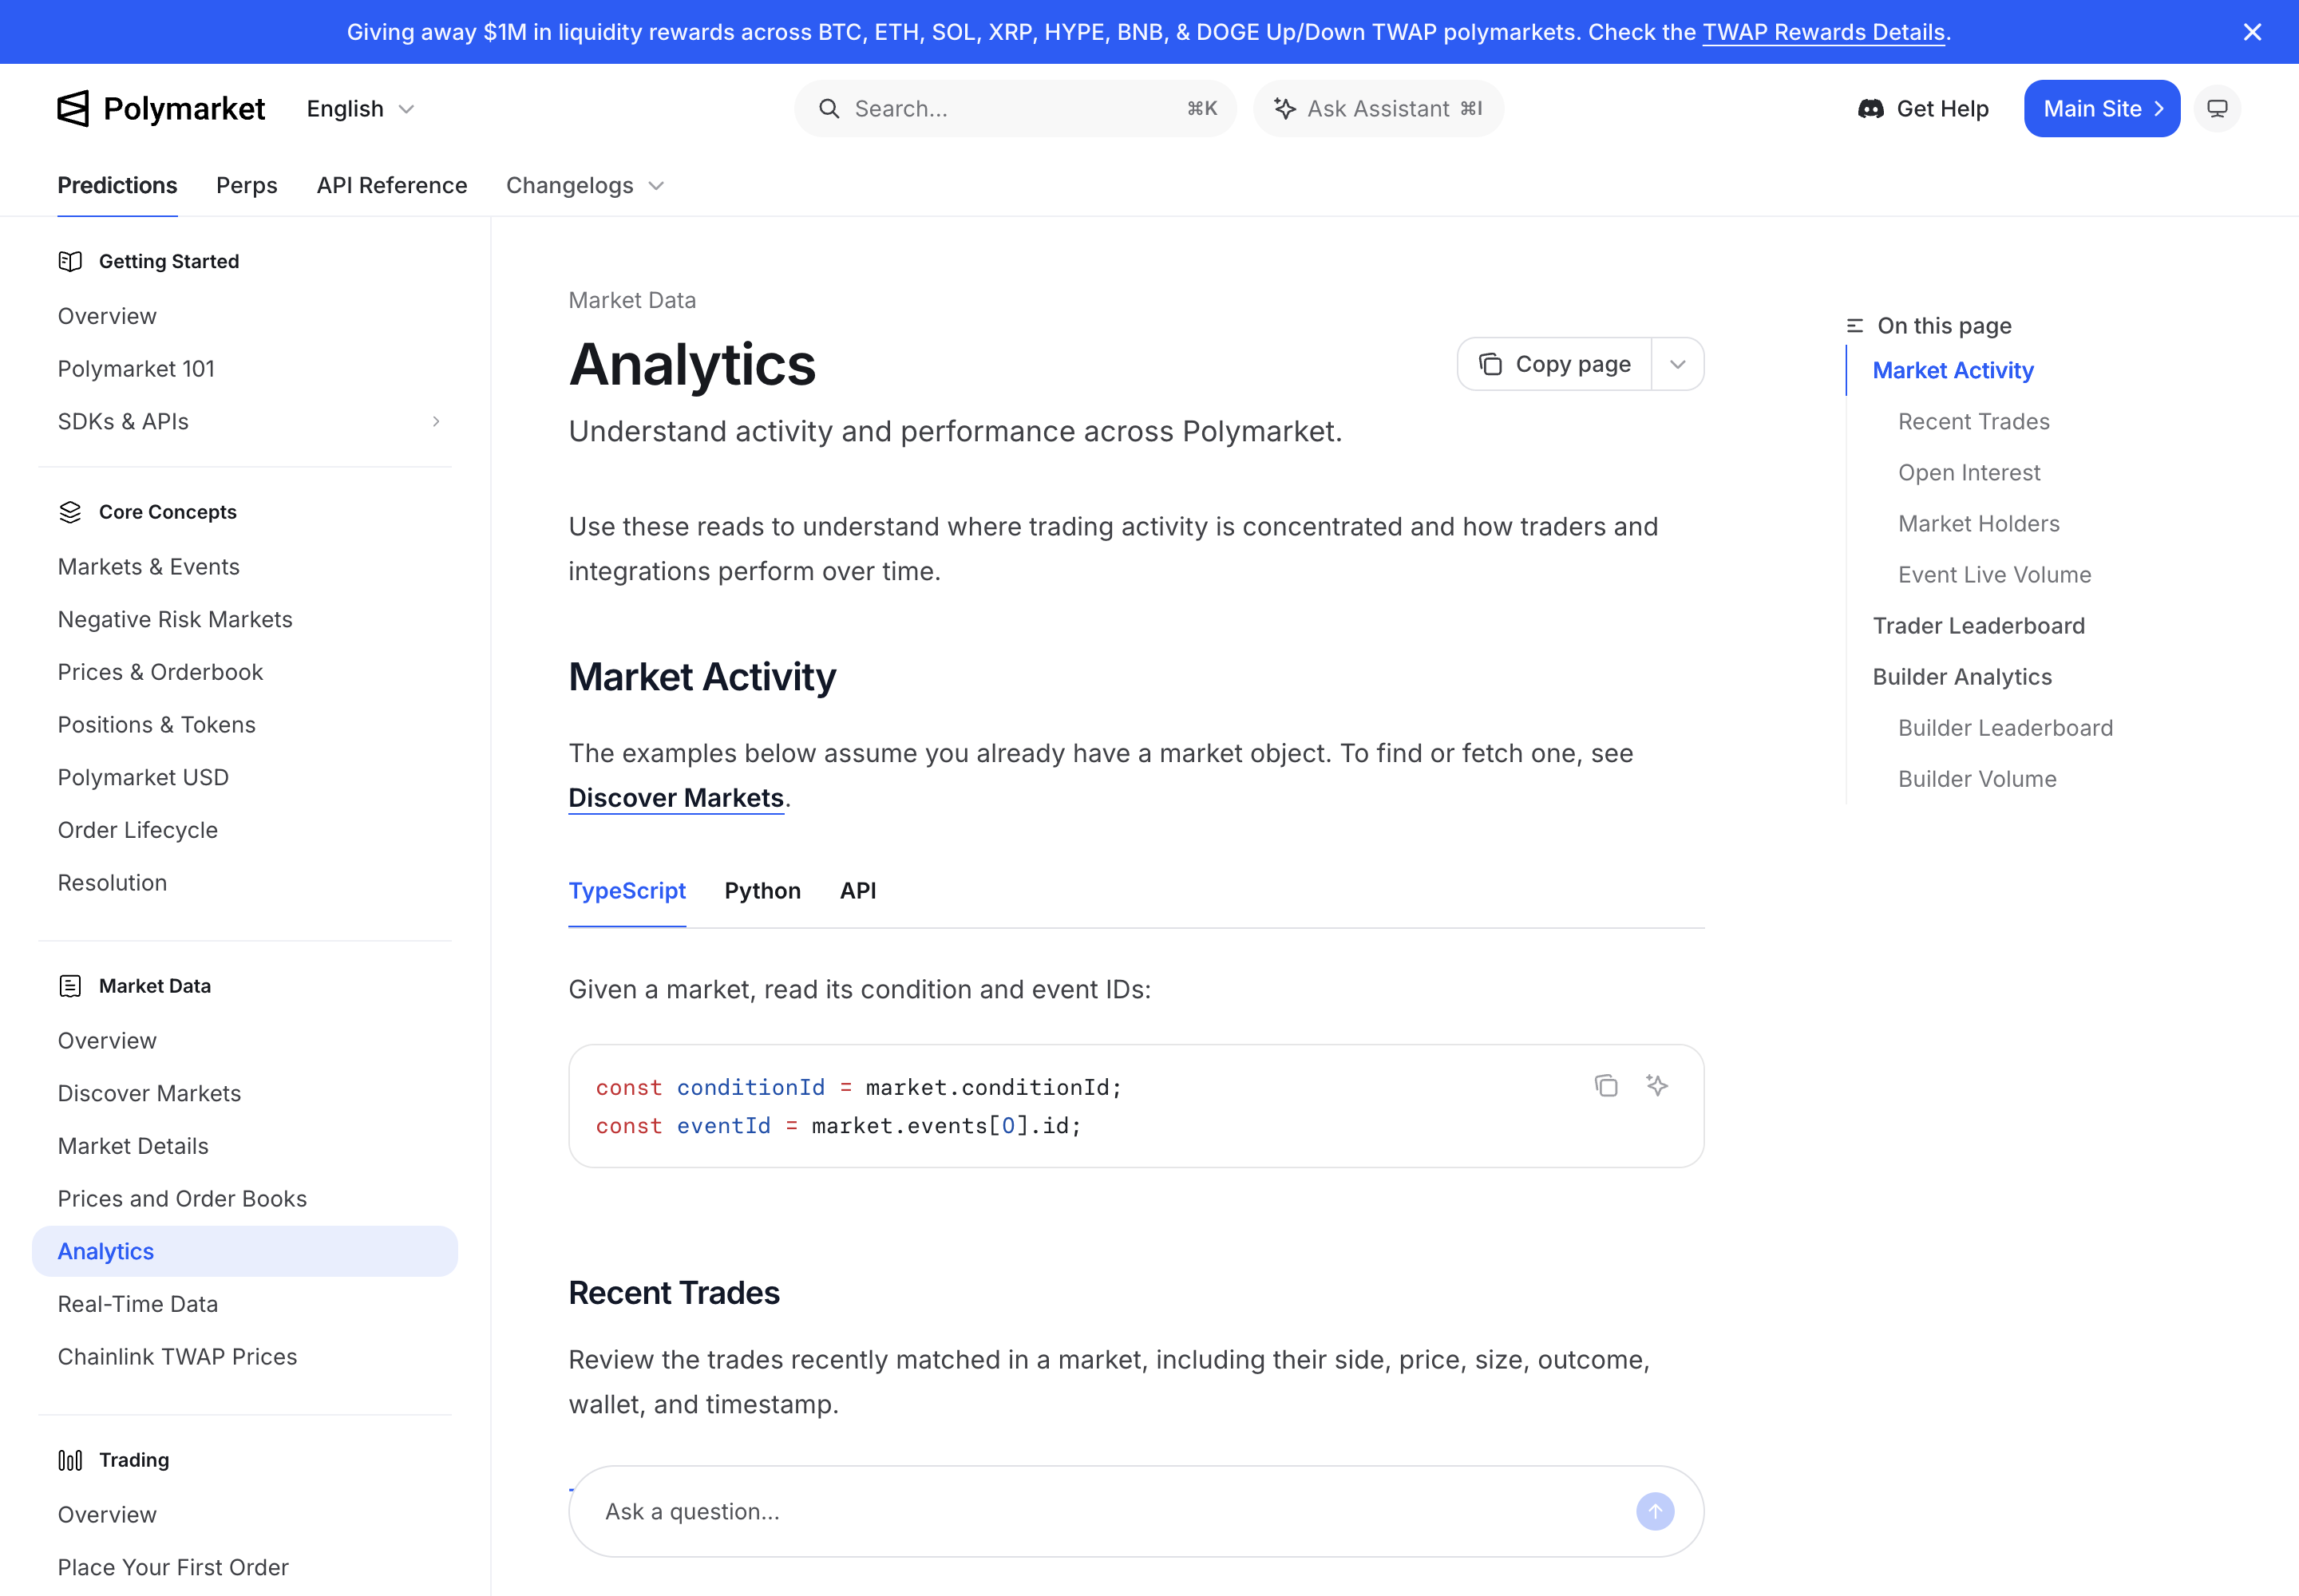The width and height of the screenshot is (2299, 1596).
Task: Jump to Recent Trades in outline
Action: pos(1974,422)
